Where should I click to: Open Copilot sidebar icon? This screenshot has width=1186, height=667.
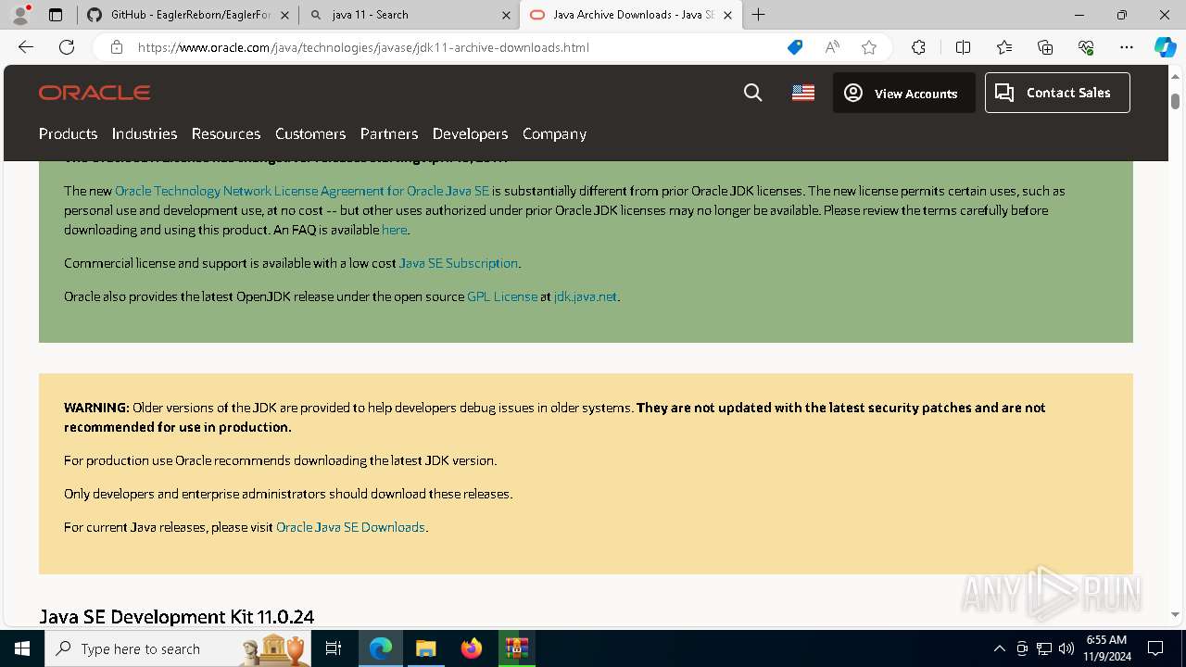tap(1165, 47)
